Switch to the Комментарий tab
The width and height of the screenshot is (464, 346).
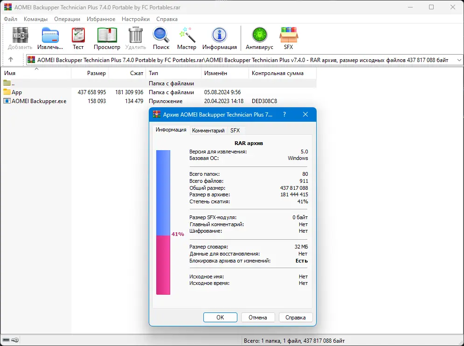click(208, 131)
